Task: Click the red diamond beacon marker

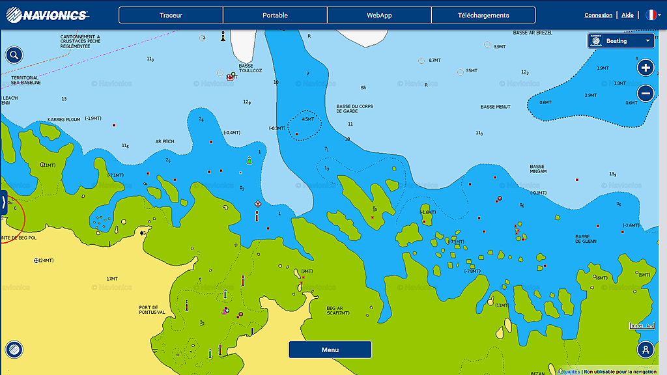Action: (257, 204)
